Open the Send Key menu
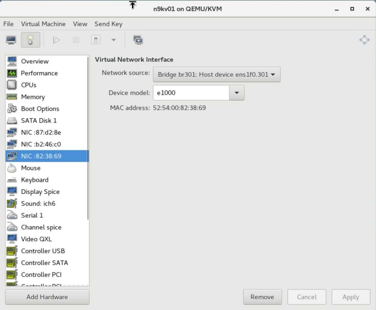The width and height of the screenshot is (376, 310). click(108, 24)
